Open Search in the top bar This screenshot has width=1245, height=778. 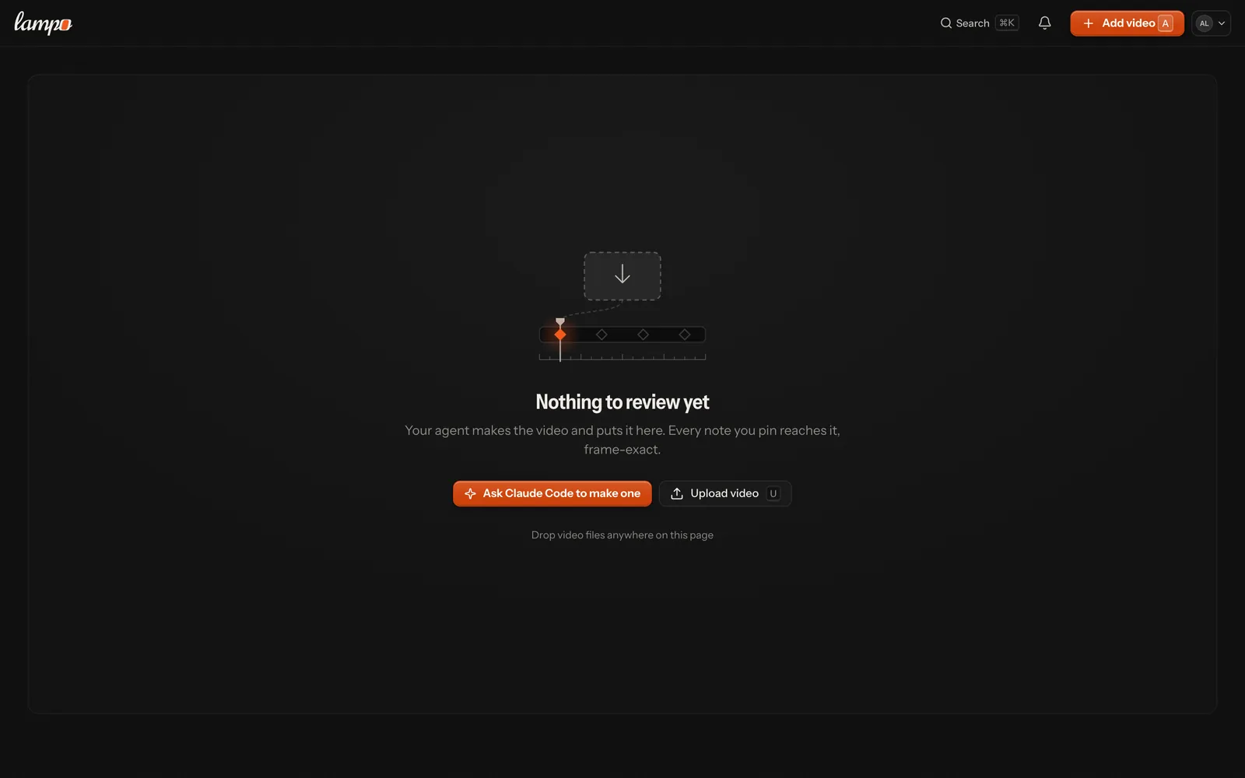[x=979, y=23]
